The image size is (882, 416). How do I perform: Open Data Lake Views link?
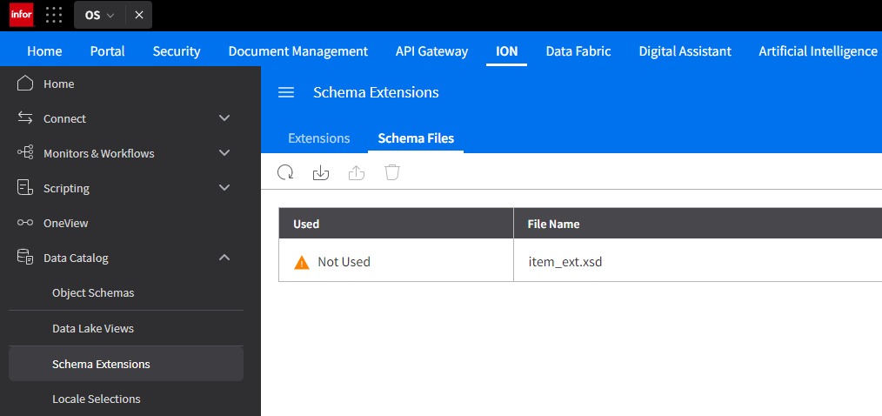click(x=93, y=329)
